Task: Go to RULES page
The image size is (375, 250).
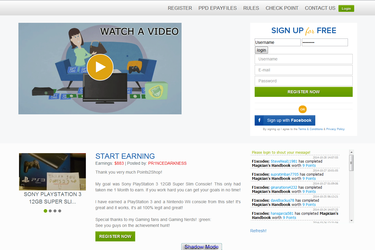Action: (251, 8)
